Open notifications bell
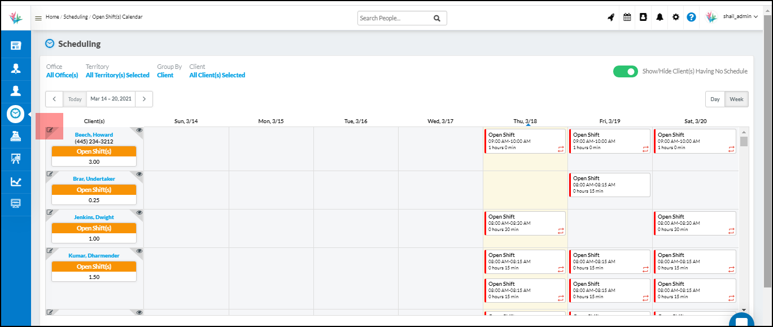The width and height of the screenshot is (773, 327). pos(660,18)
